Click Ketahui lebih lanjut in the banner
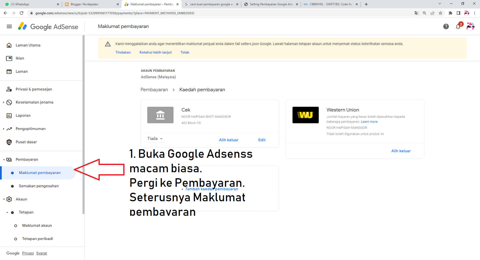Screen dimensions: 480x260 155,52
